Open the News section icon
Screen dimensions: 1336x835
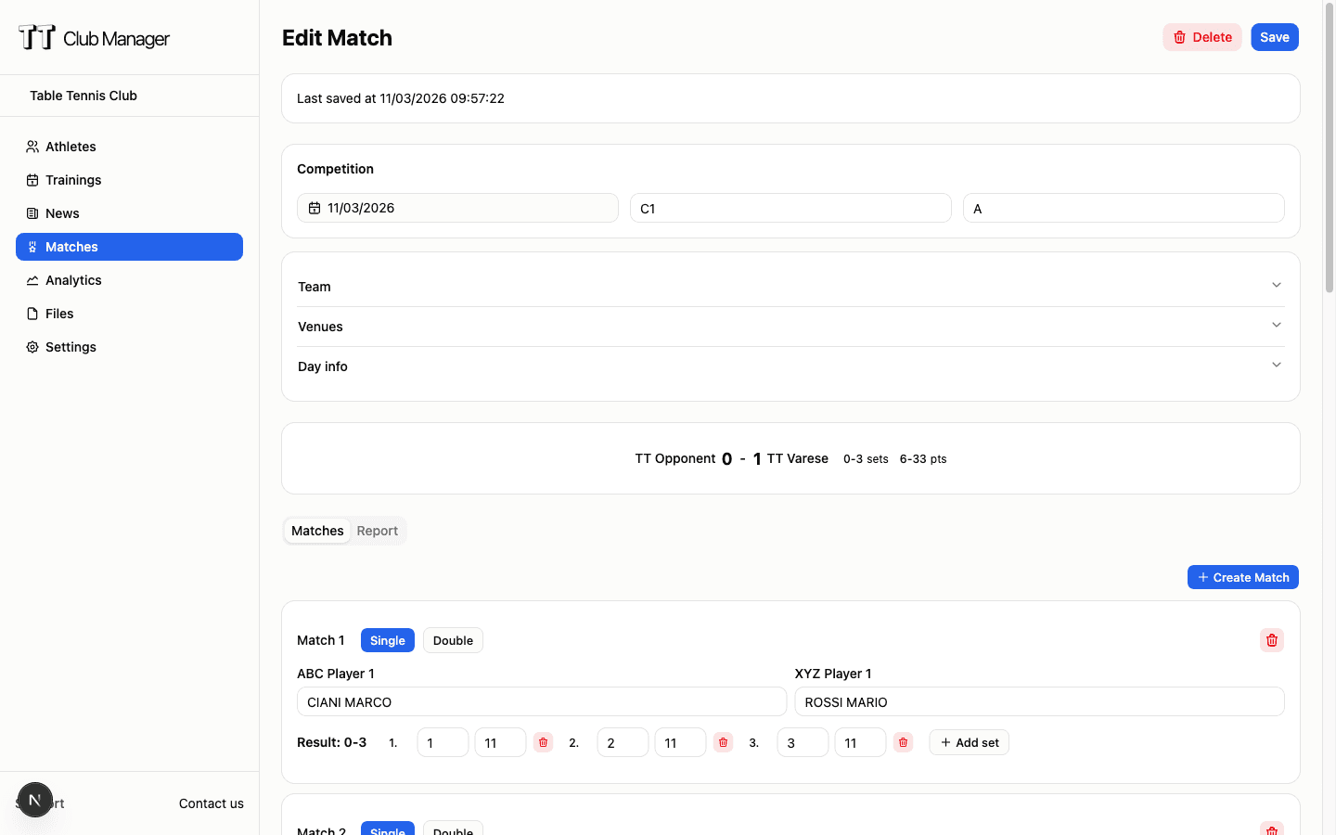click(x=32, y=213)
